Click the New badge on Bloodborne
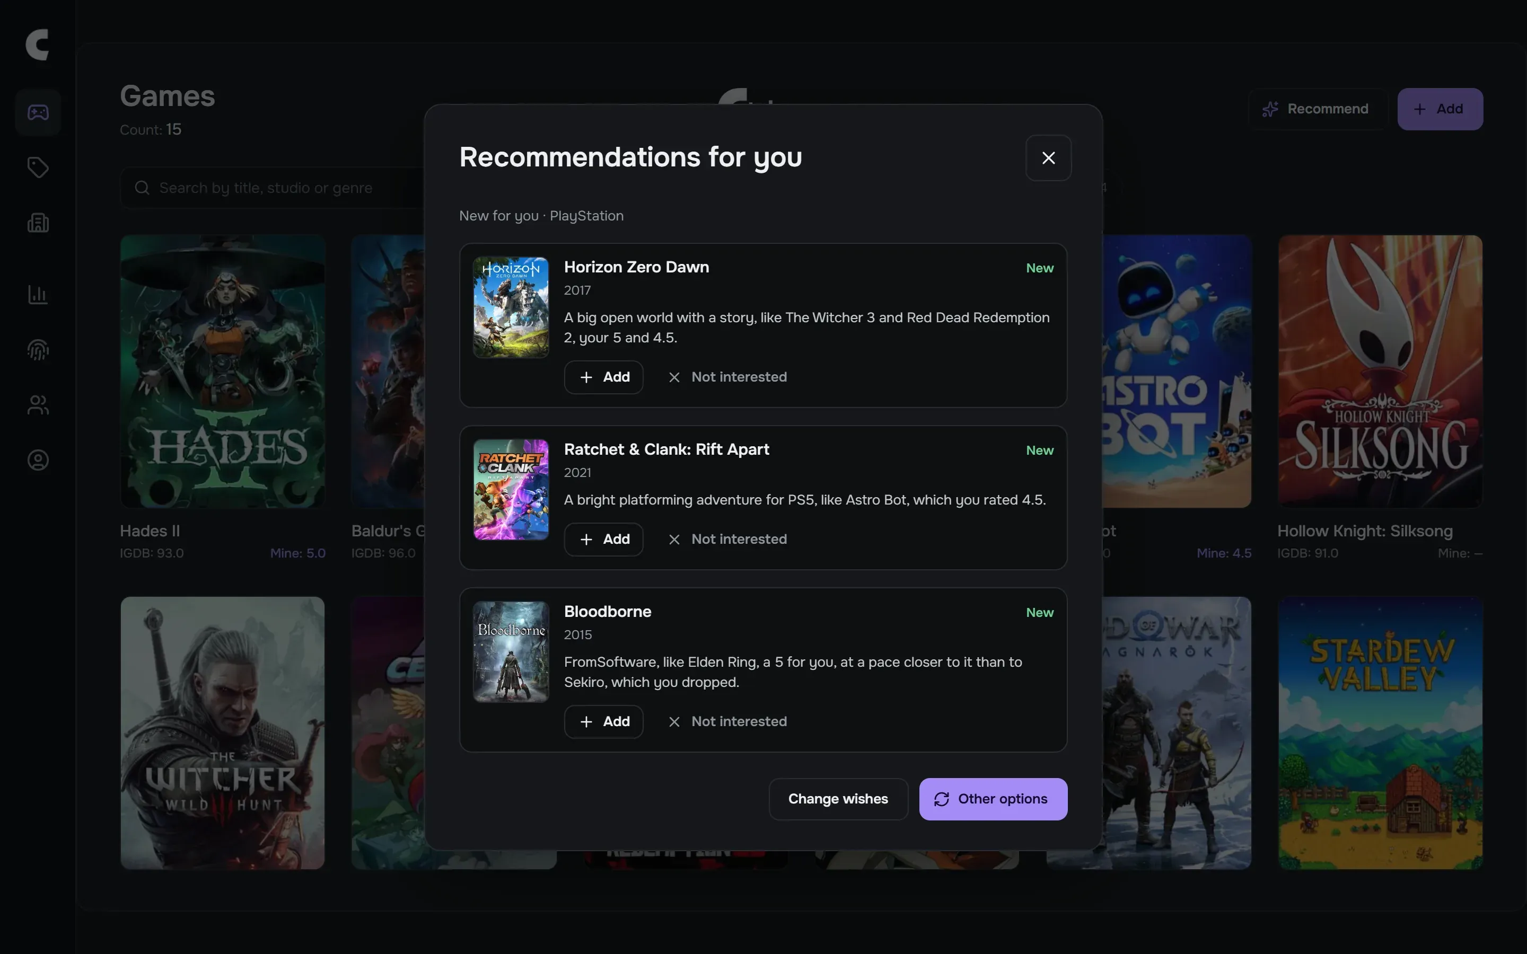 click(x=1039, y=613)
